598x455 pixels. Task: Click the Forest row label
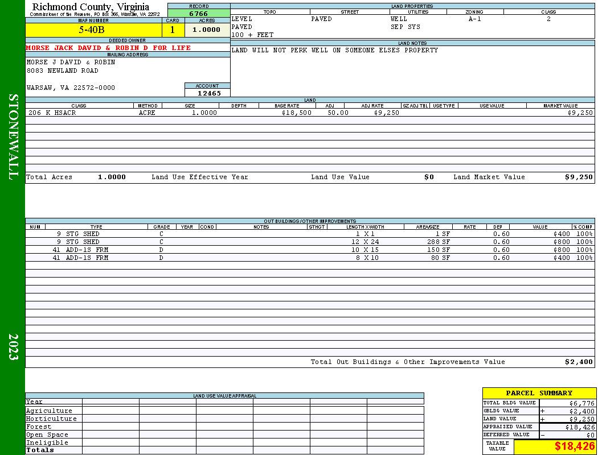coord(39,427)
